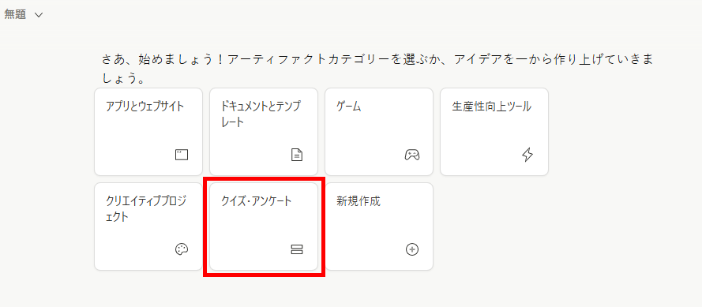Pick the 生産性向上ツール category card
Viewport: 702px width, 307px height.
pos(494,132)
